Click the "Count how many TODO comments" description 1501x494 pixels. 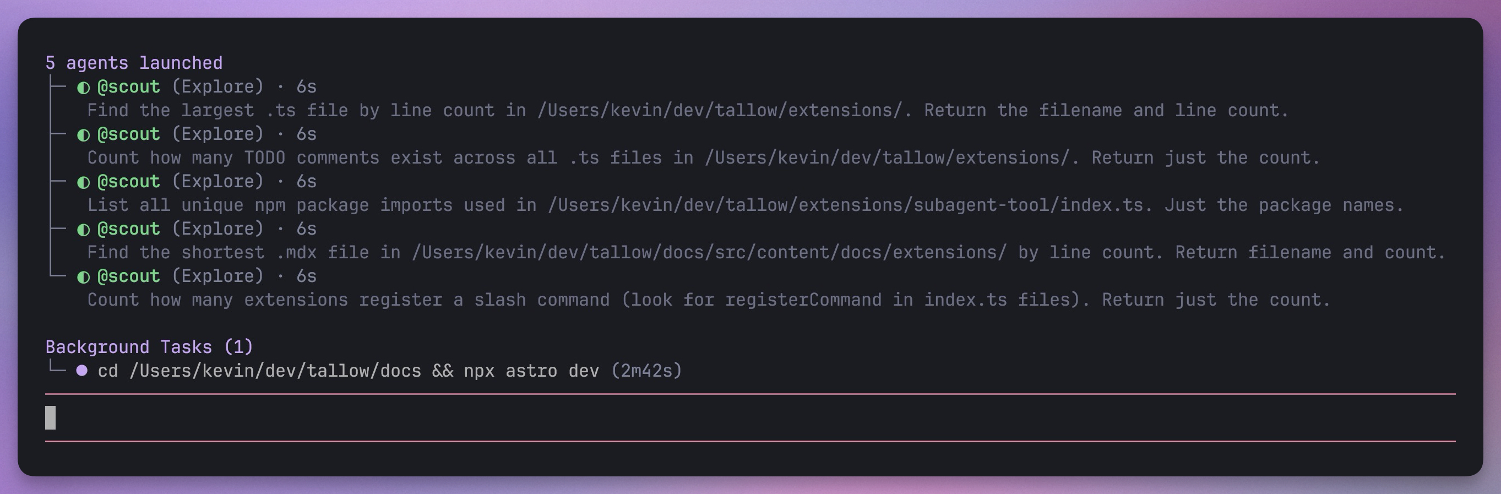click(x=703, y=158)
